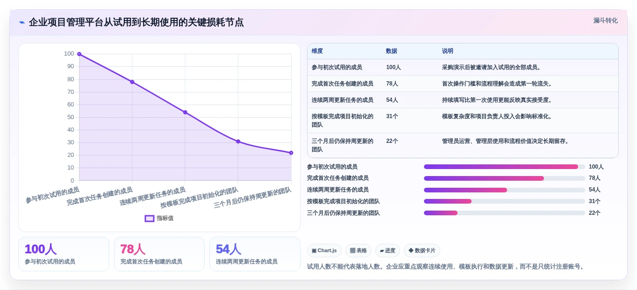This screenshot has width=637, height=290.
Task: Open the 100人 data card
Action: pyautogui.click(x=64, y=254)
